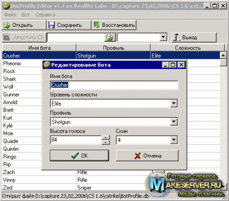This screenshot has width=229, height=201.
Task: Click the empty path input field in toolbar
Action: click(x=76, y=38)
